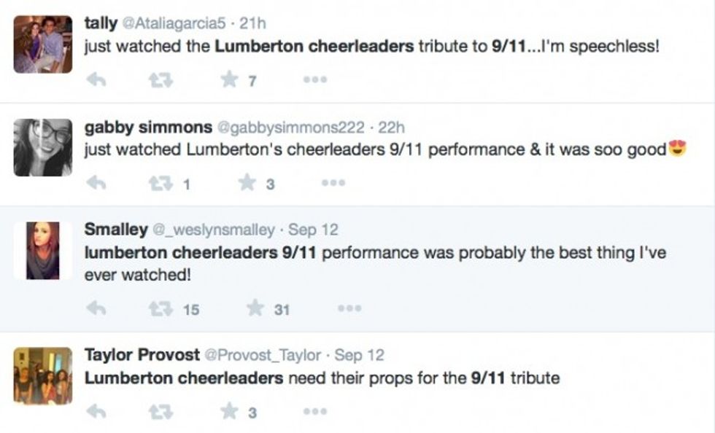
Task: Reply to Taylor Provost's tweet
Action: click(96, 413)
